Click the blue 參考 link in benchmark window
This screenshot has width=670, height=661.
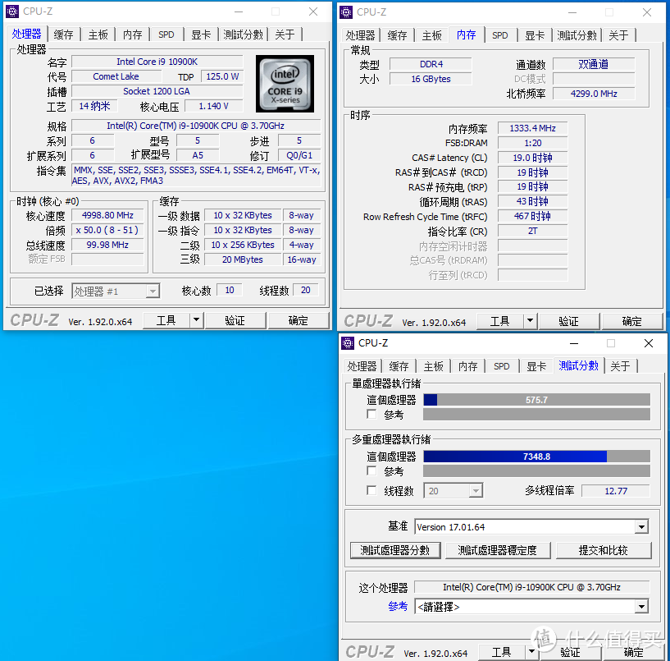click(398, 606)
